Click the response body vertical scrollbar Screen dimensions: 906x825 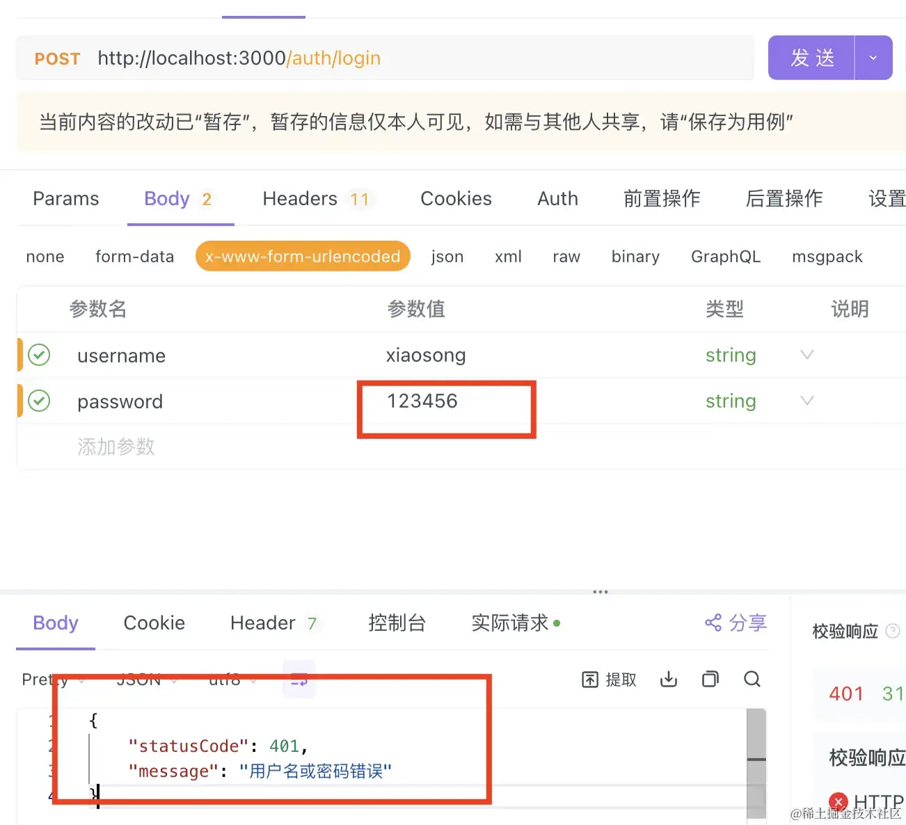pos(756,764)
